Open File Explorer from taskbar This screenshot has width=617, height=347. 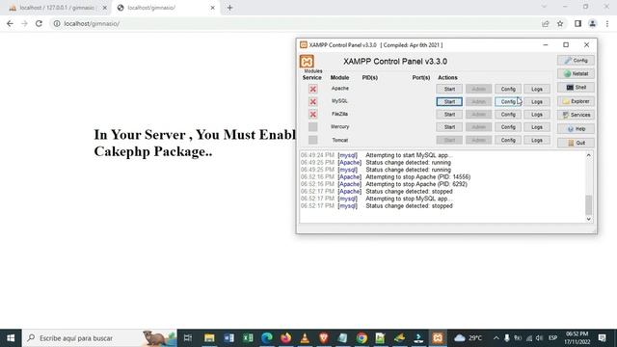209,338
